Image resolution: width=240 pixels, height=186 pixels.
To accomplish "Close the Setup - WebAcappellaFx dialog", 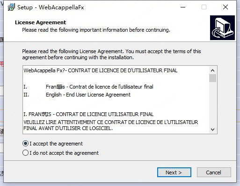I will pos(225,7).
